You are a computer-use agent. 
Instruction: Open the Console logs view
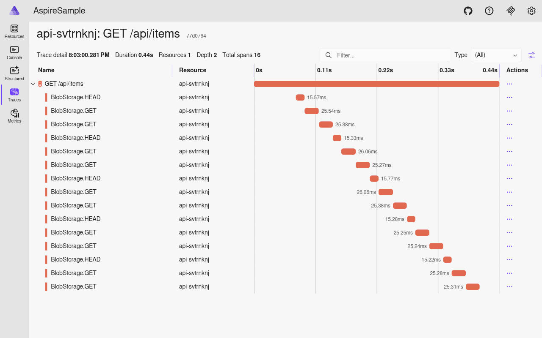point(14,52)
